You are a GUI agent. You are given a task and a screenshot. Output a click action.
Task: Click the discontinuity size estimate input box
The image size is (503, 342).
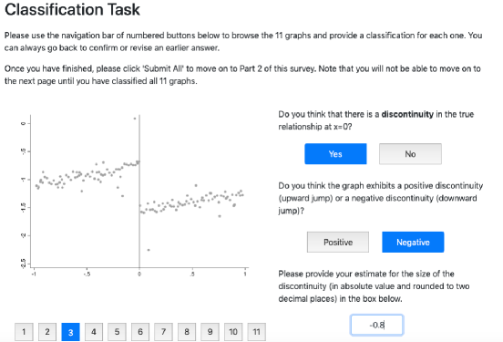tap(376, 325)
